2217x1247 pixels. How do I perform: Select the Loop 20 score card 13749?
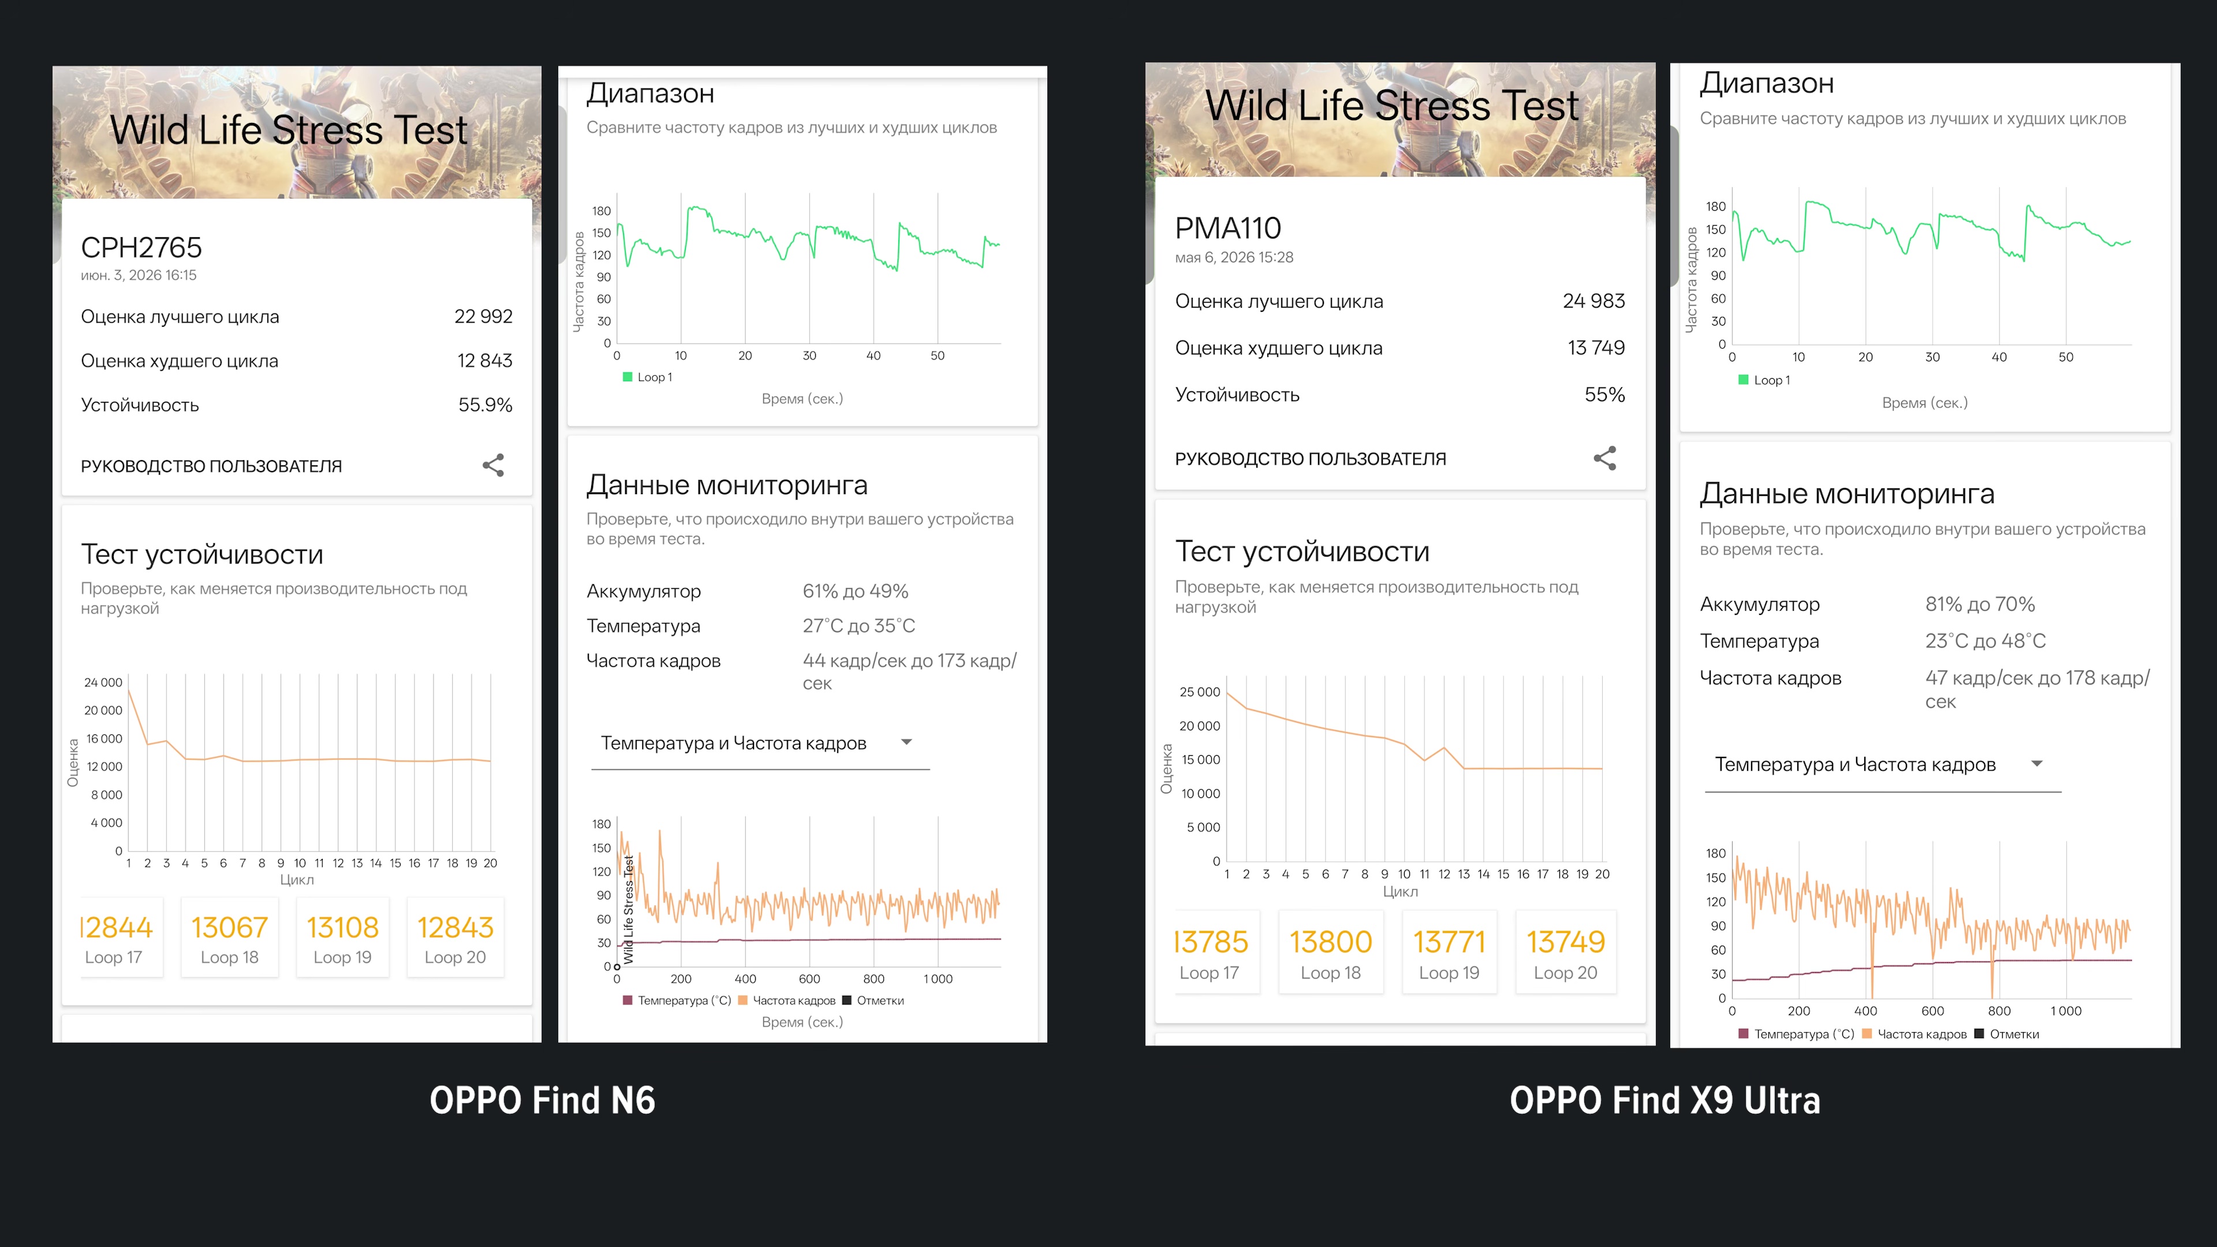pyautogui.click(x=1565, y=953)
